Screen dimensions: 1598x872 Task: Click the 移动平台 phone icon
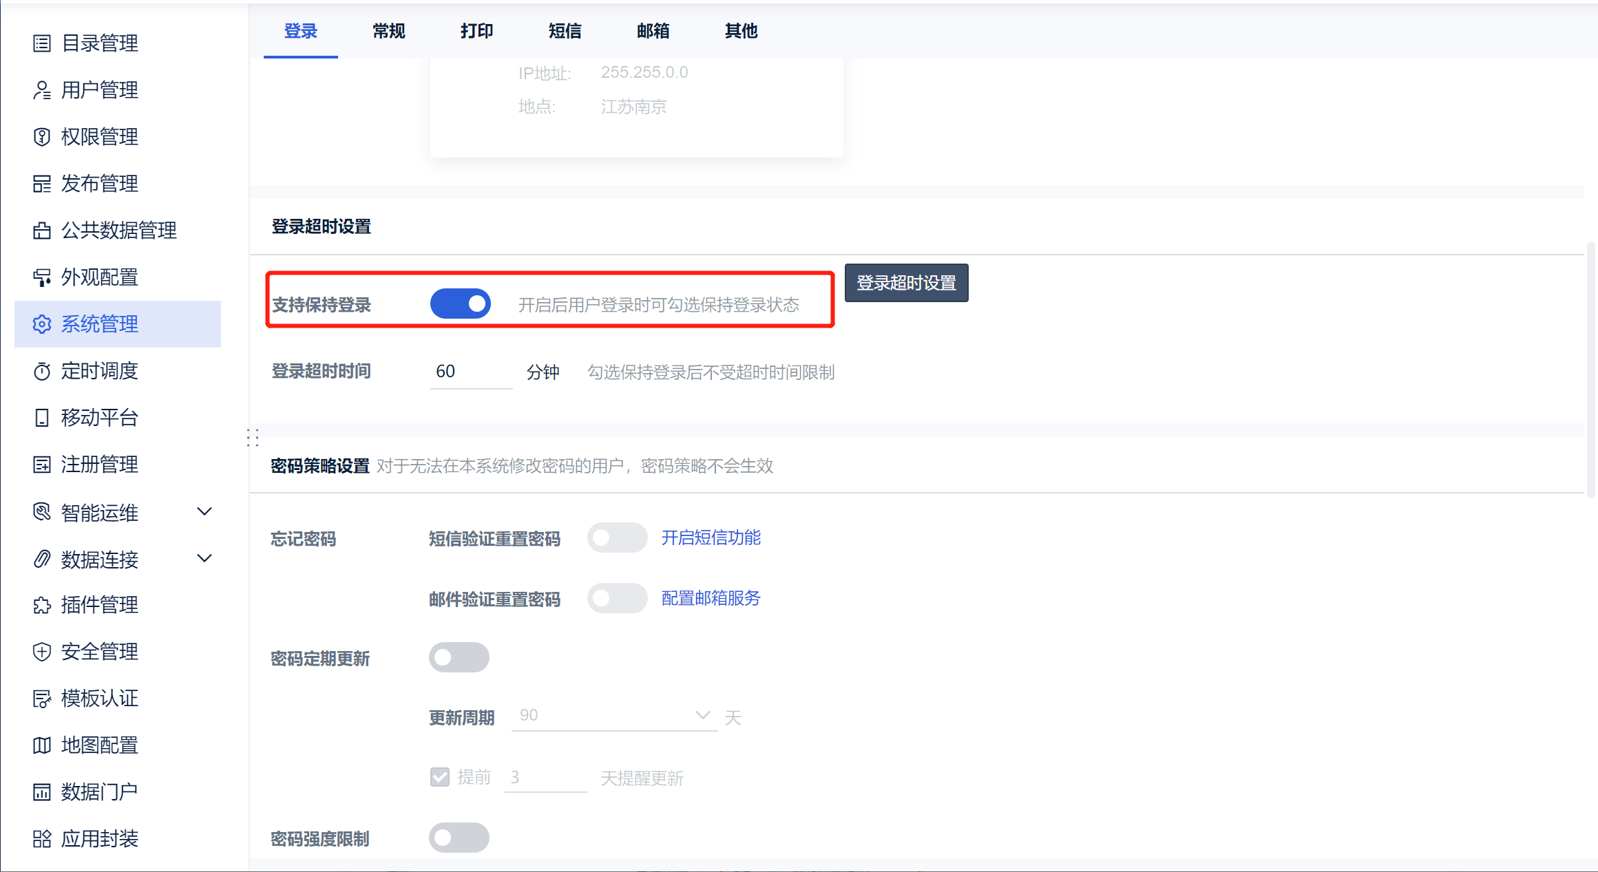coord(42,418)
